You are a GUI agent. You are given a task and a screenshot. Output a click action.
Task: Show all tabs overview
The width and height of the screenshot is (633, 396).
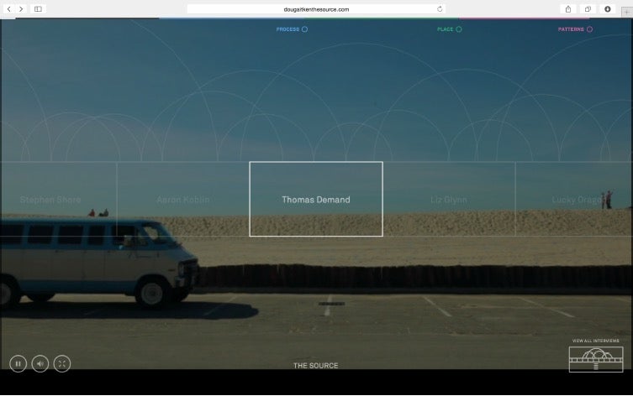click(x=588, y=9)
